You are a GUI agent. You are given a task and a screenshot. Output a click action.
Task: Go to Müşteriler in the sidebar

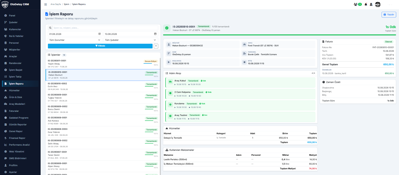[20, 50]
